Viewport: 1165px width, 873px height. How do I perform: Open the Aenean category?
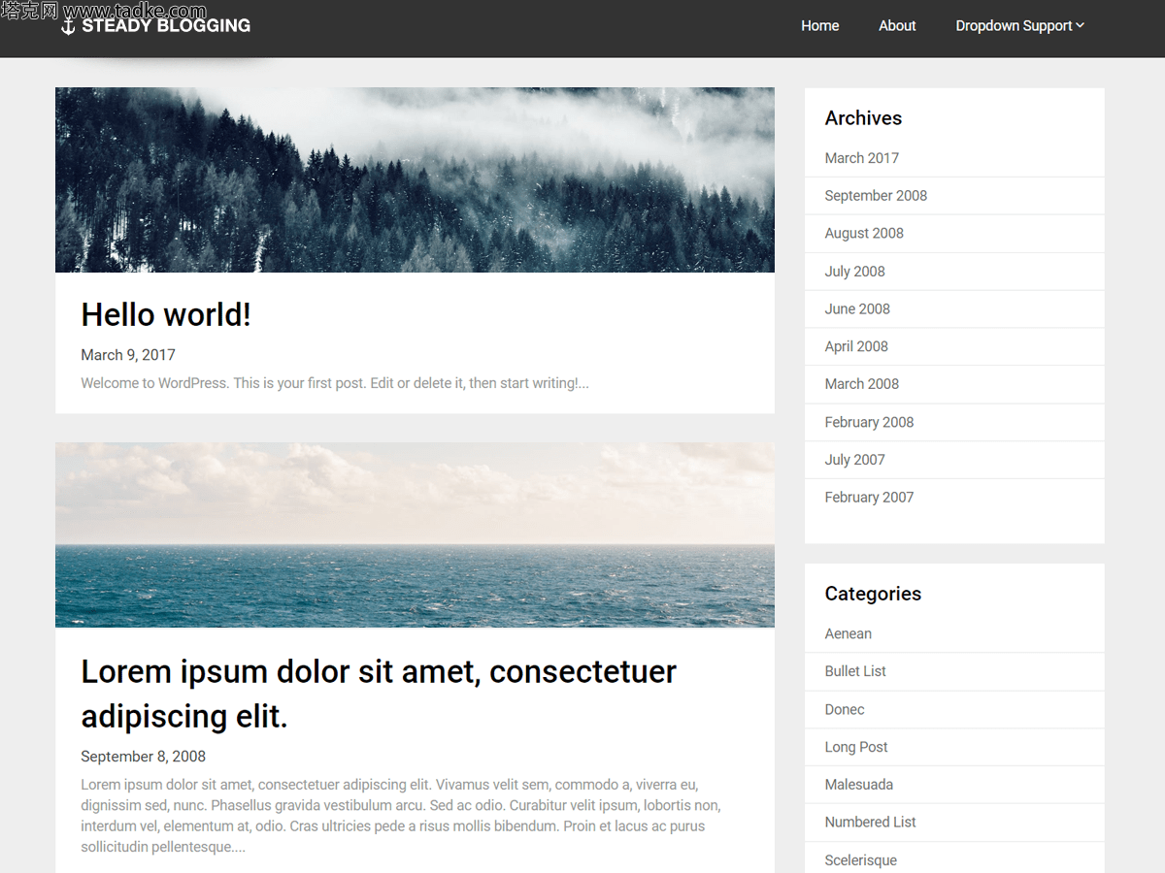tap(848, 634)
